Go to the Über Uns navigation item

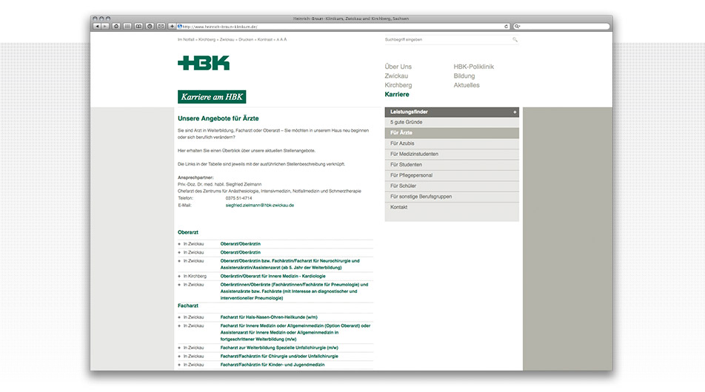(x=398, y=67)
